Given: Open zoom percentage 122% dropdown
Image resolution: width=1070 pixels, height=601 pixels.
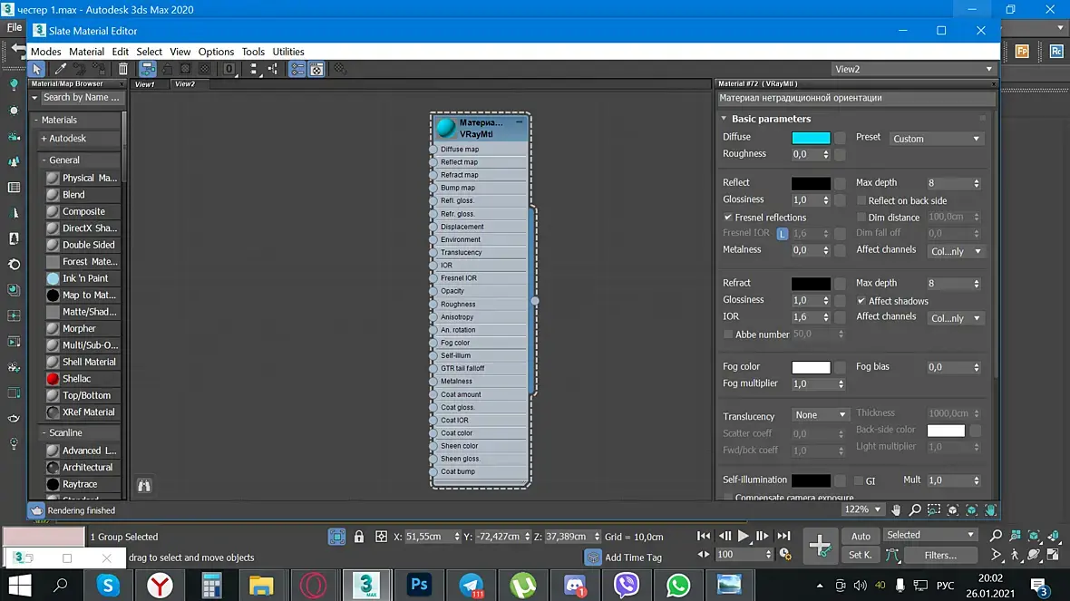Looking at the screenshot, I should click(862, 509).
